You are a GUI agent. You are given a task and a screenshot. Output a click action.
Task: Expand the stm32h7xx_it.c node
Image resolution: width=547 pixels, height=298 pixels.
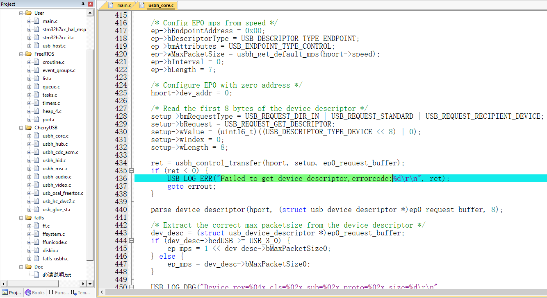pos(30,38)
